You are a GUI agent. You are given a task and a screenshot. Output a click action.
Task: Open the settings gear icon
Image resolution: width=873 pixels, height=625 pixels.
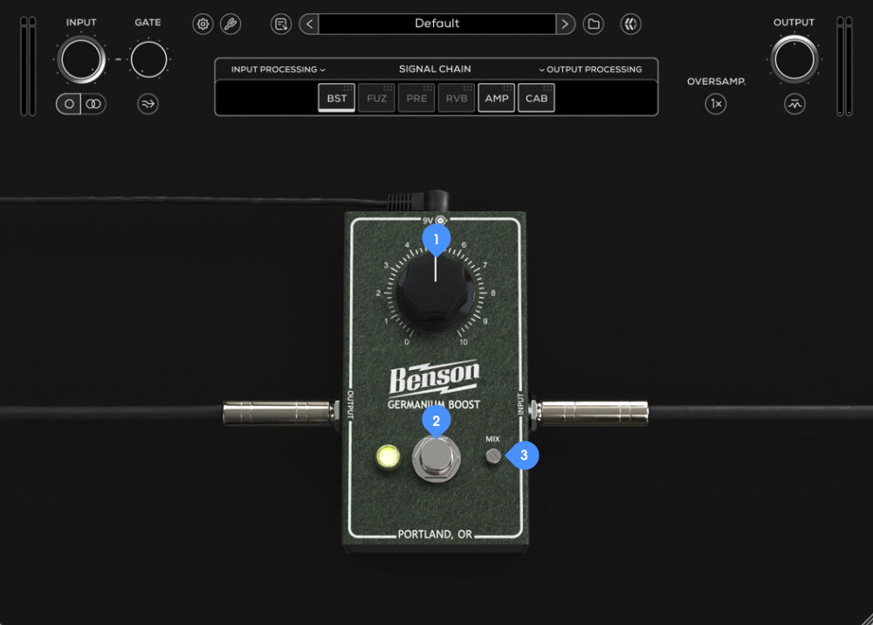pyautogui.click(x=203, y=24)
